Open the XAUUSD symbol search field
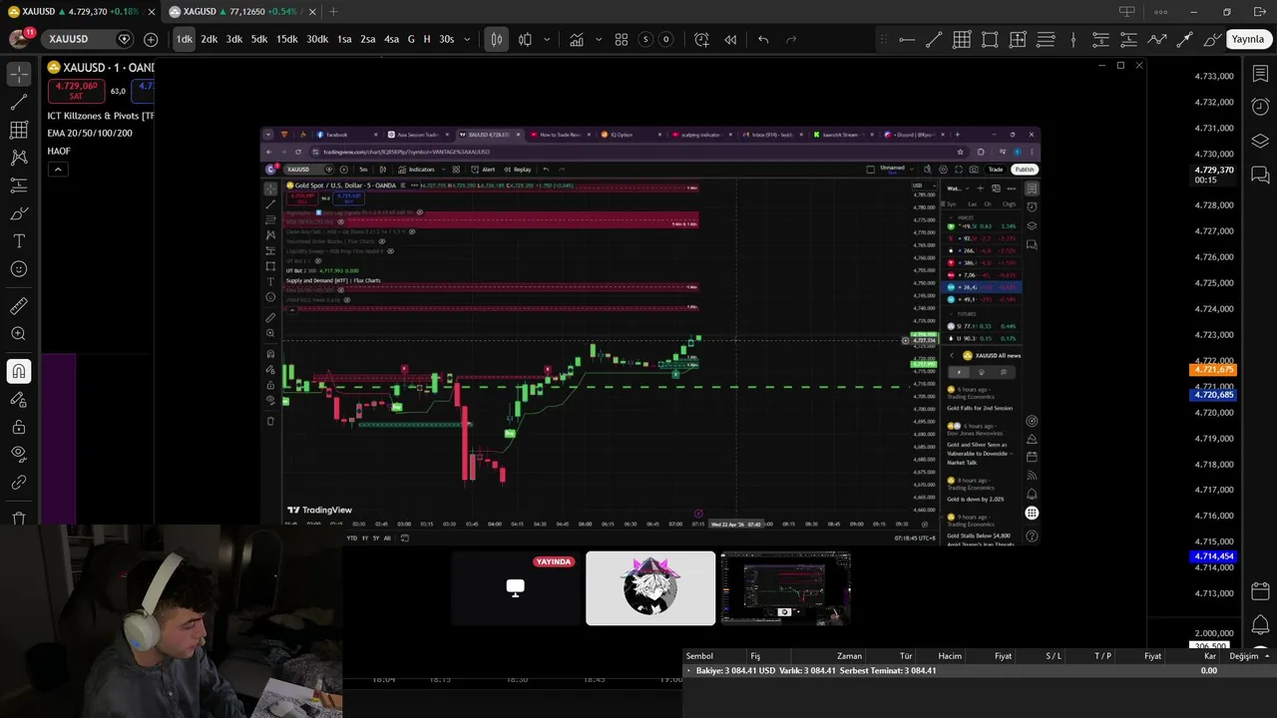The image size is (1277, 718). pos(88,39)
